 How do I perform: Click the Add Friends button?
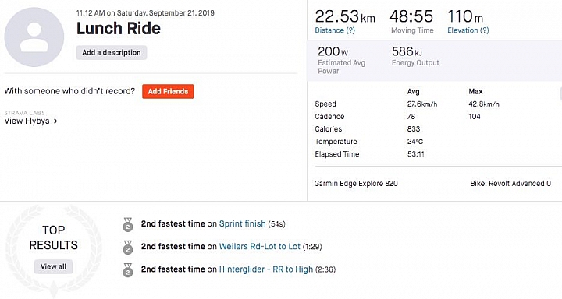click(x=168, y=91)
